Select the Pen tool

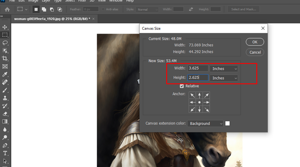pos(5,145)
